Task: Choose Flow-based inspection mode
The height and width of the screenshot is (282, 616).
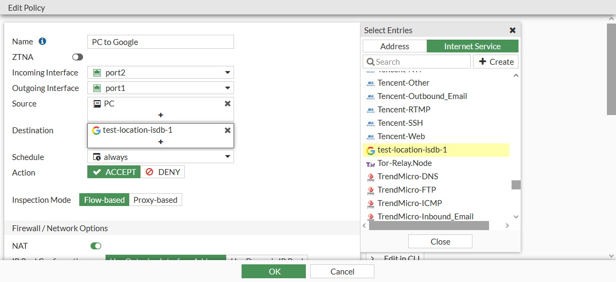Action: click(x=104, y=200)
